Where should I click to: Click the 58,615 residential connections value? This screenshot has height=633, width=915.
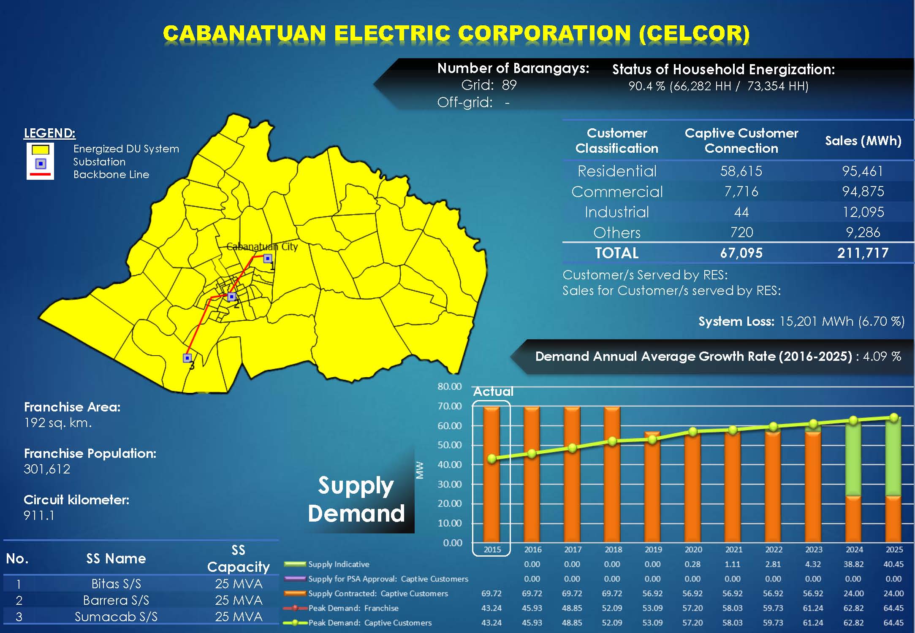point(741,171)
